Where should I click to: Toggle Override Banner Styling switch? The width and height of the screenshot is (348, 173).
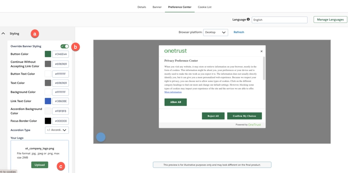pyautogui.click(x=64, y=46)
